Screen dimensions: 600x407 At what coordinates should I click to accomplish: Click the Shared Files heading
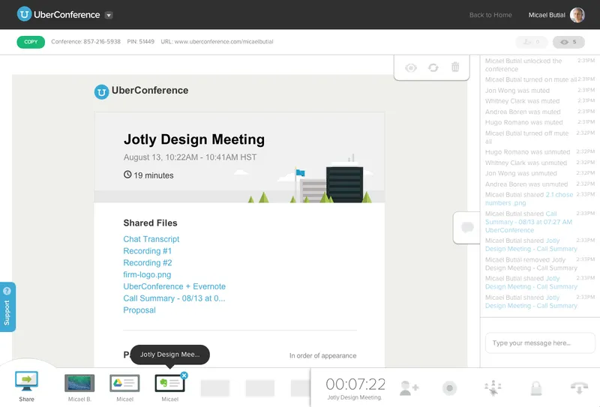tap(151, 223)
